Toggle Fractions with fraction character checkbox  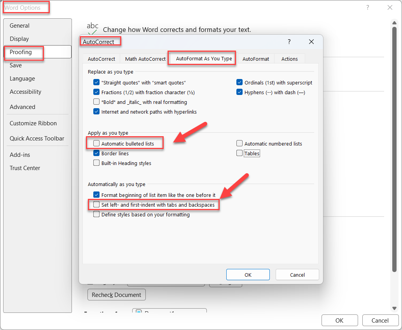(x=96, y=92)
